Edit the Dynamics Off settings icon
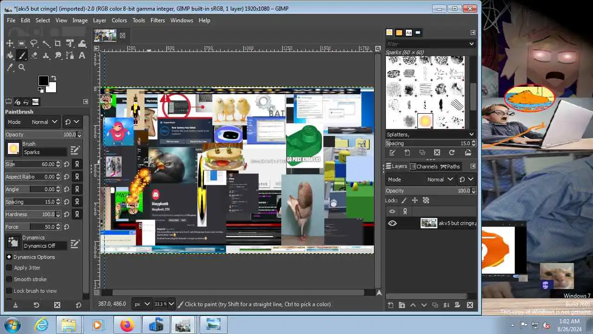 (75, 244)
